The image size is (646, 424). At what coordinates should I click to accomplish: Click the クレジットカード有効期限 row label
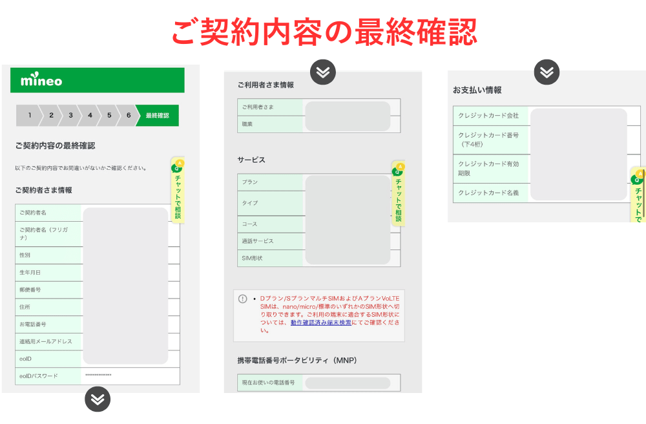pyautogui.click(x=488, y=169)
